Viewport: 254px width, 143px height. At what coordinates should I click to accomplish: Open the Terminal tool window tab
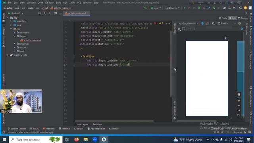[64, 129]
